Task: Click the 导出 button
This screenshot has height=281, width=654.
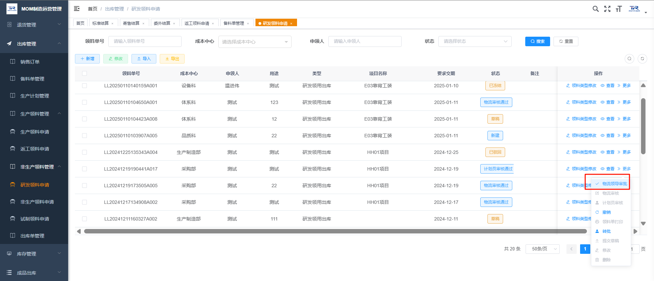Action: [x=172, y=59]
